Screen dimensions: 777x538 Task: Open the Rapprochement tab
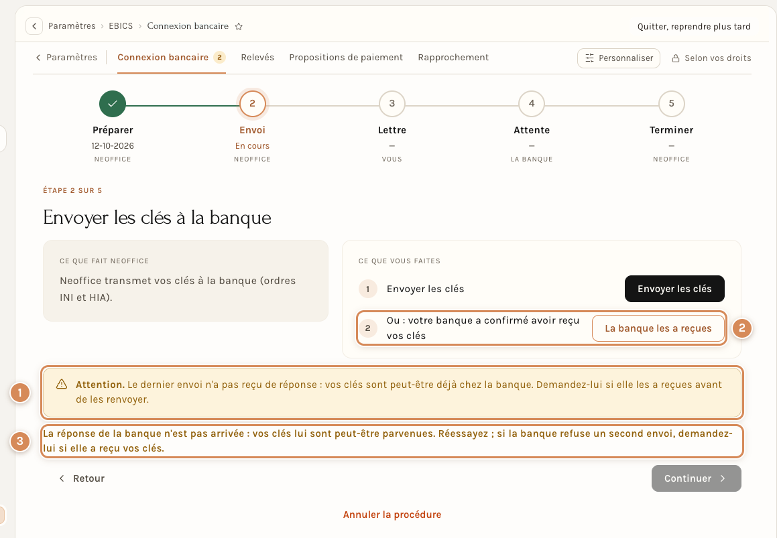[x=453, y=58]
